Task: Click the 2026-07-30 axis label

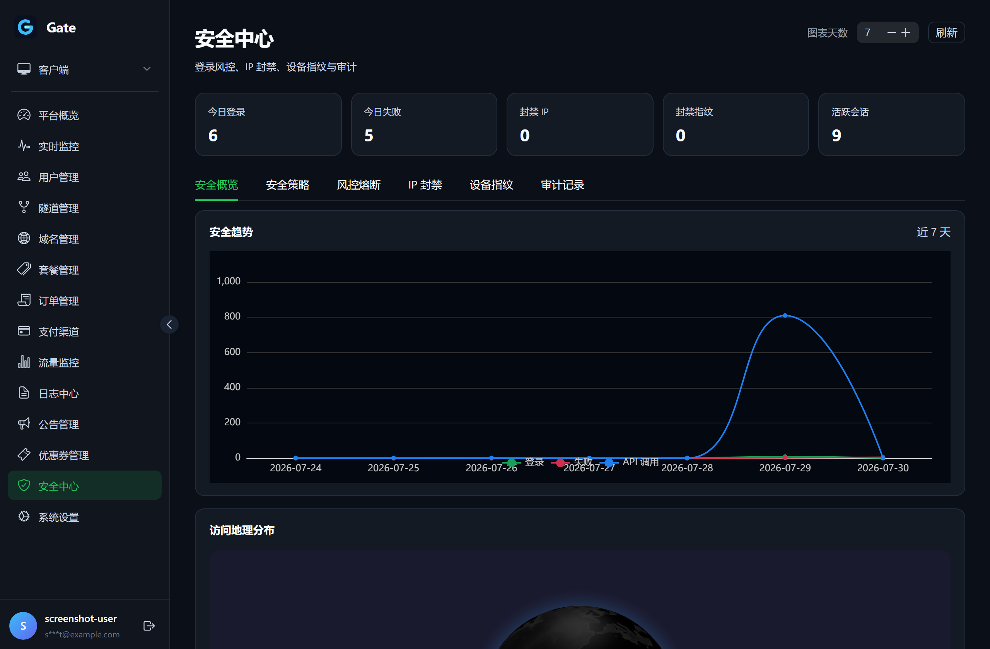Action: point(882,468)
